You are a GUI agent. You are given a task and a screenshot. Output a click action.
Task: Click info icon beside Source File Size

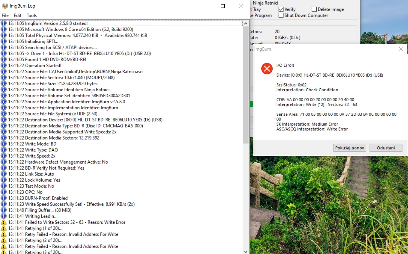[4, 83]
